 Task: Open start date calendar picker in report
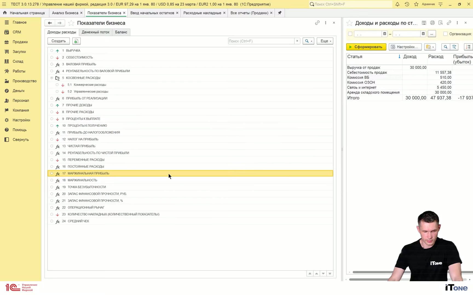(x=385, y=34)
